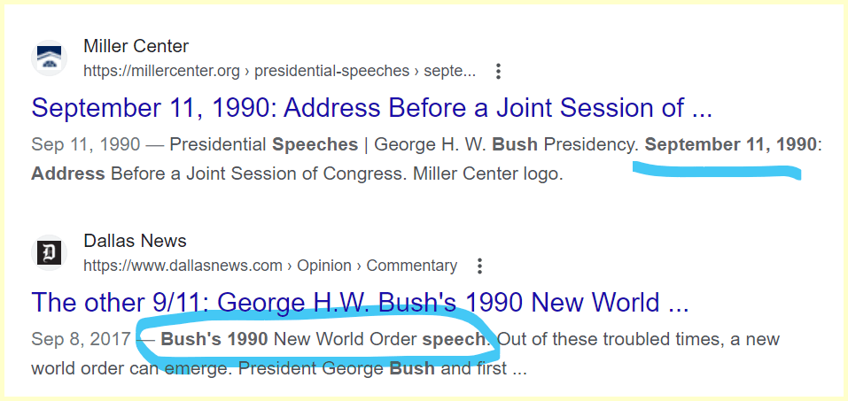
Task: Click the 'Miller Center' site name
Action: point(136,46)
